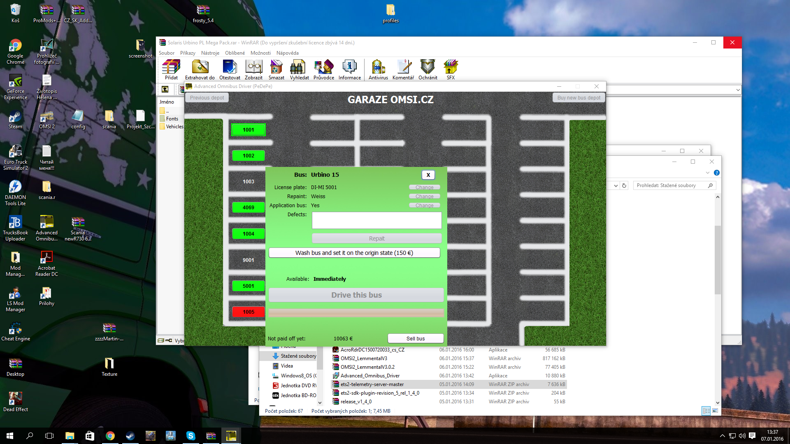Expand the WinRAR path dropdown arrow
This screenshot has width=790, height=444.
tap(738, 90)
